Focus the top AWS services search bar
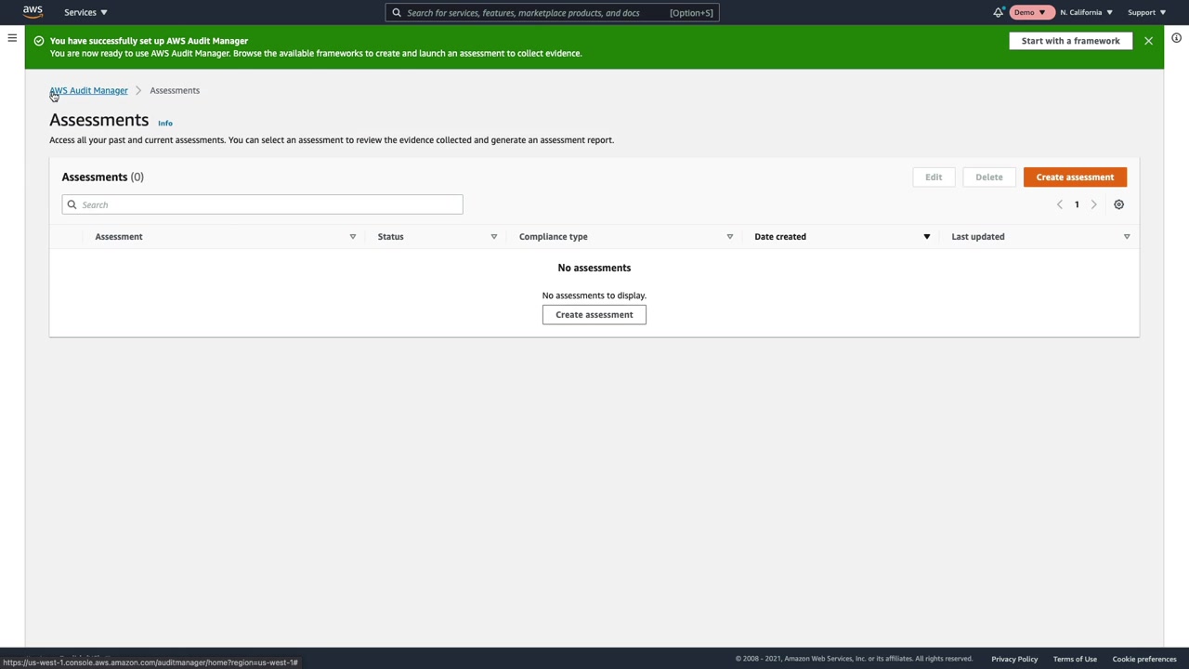Image resolution: width=1189 pixels, height=669 pixels. [x=552, y=13]
